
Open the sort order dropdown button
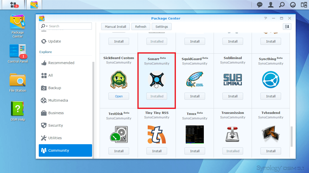pos(287,27)
